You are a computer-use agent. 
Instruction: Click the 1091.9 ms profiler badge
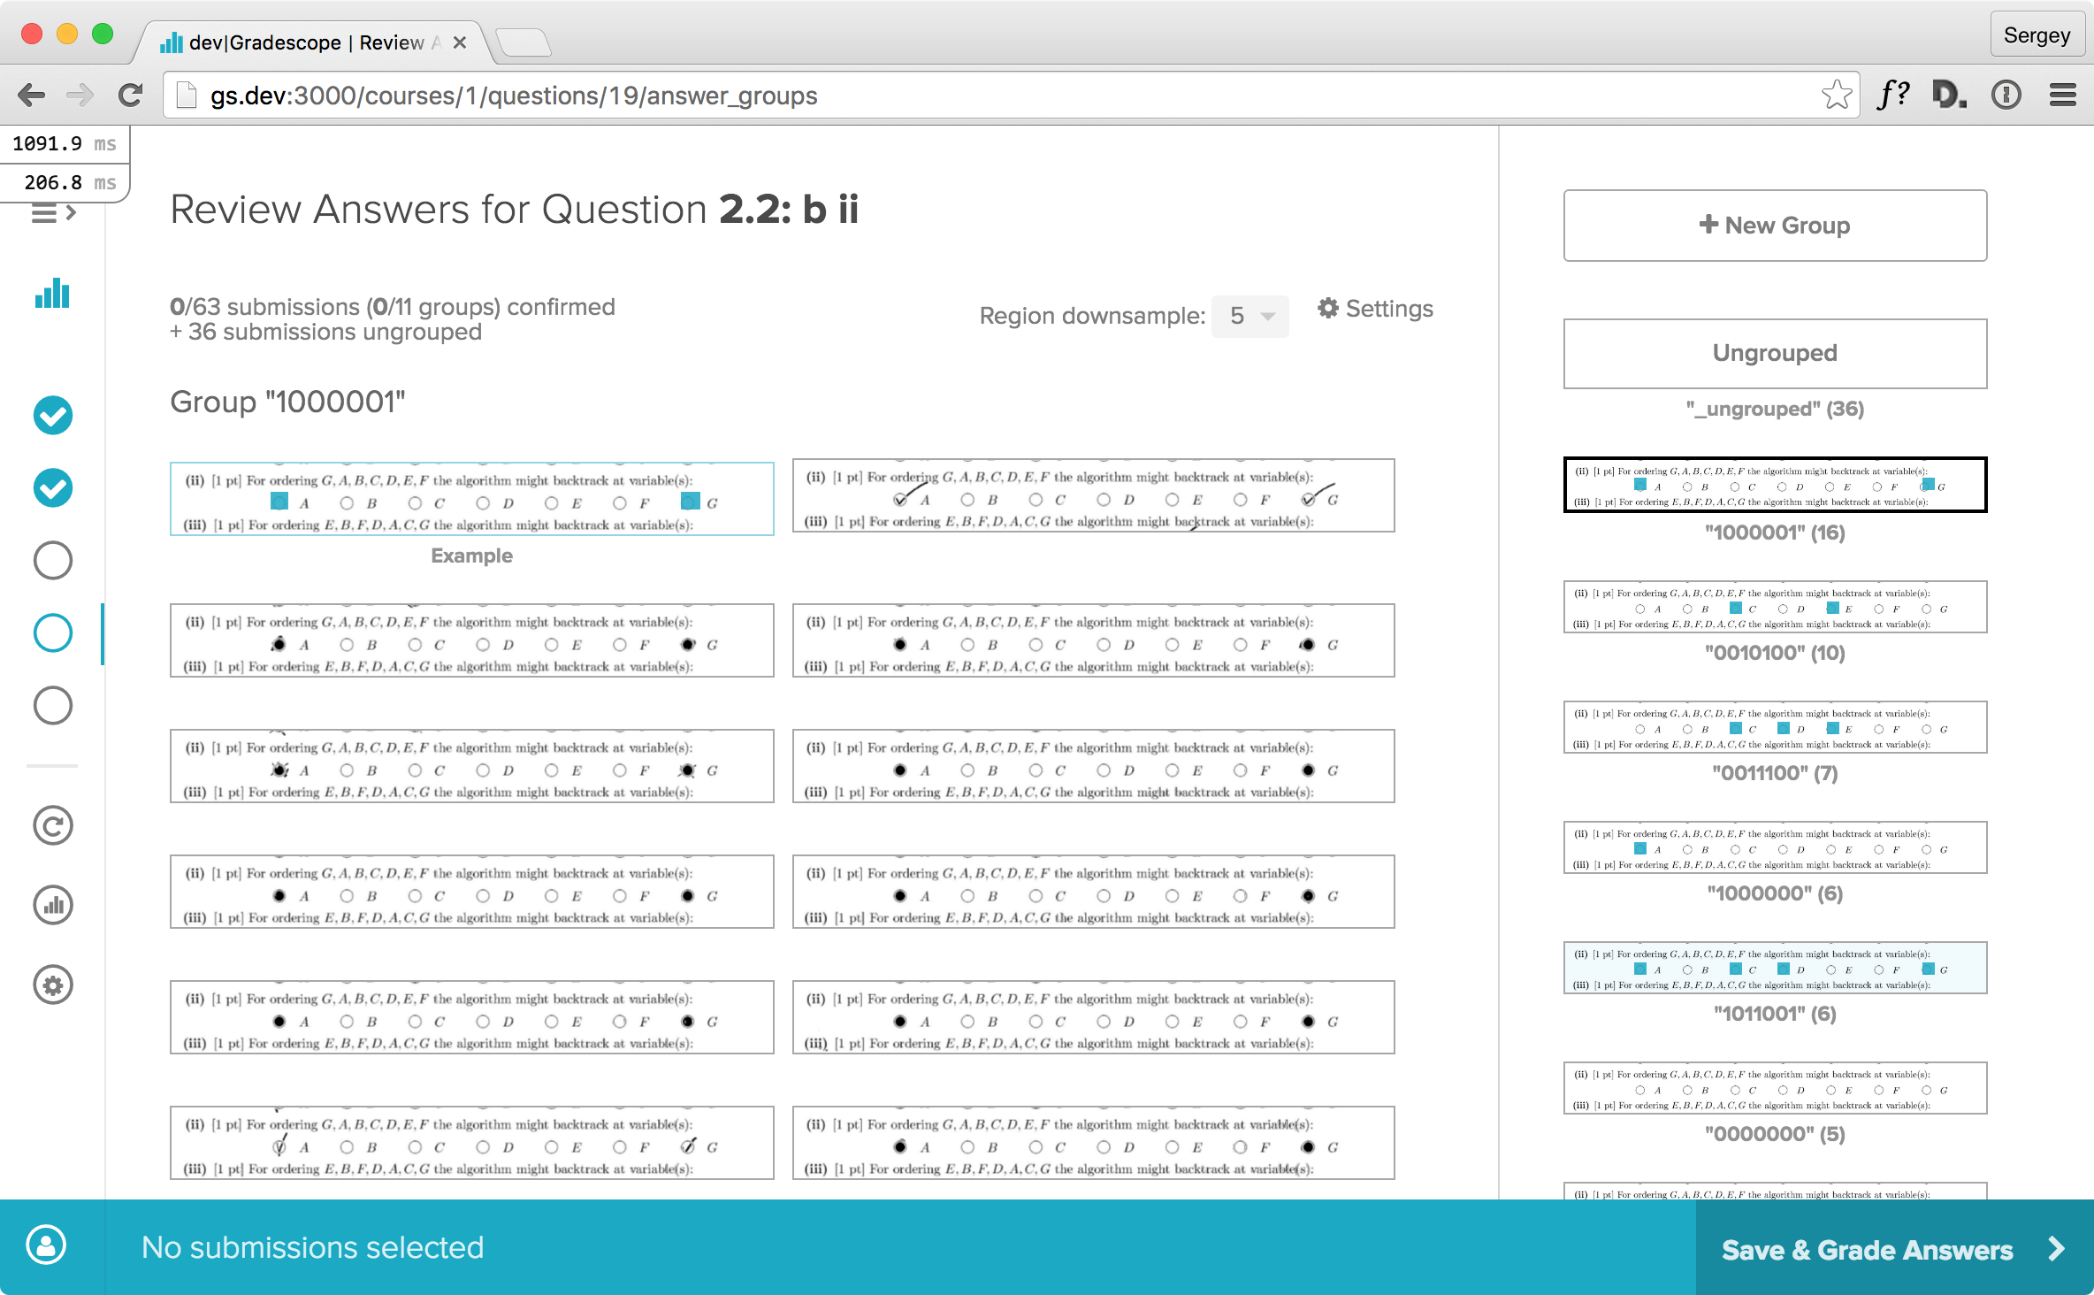65,144
